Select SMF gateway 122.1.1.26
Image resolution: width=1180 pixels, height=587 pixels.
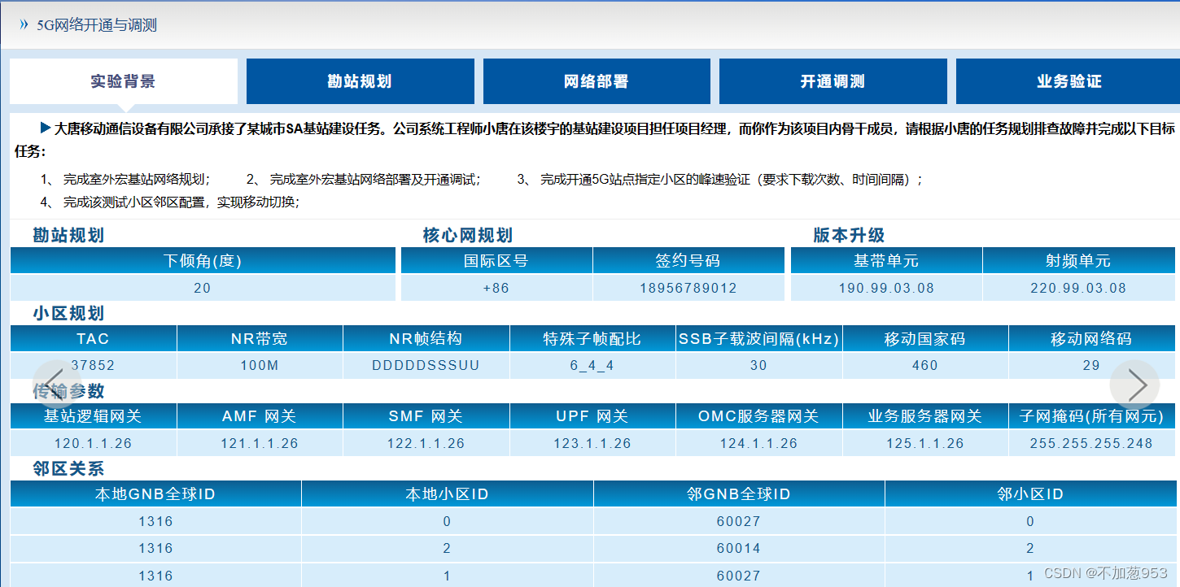(426, 444)
